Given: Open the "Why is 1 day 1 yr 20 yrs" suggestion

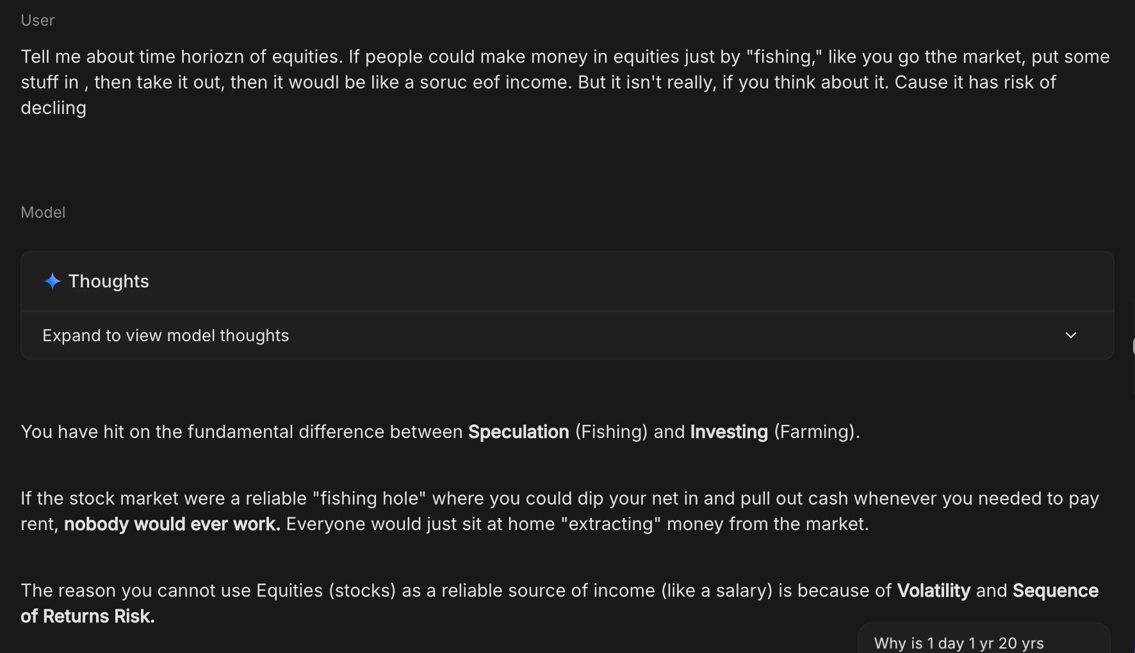Looking at the screenshot, I should pyautogui.click(x=958, y=643).
